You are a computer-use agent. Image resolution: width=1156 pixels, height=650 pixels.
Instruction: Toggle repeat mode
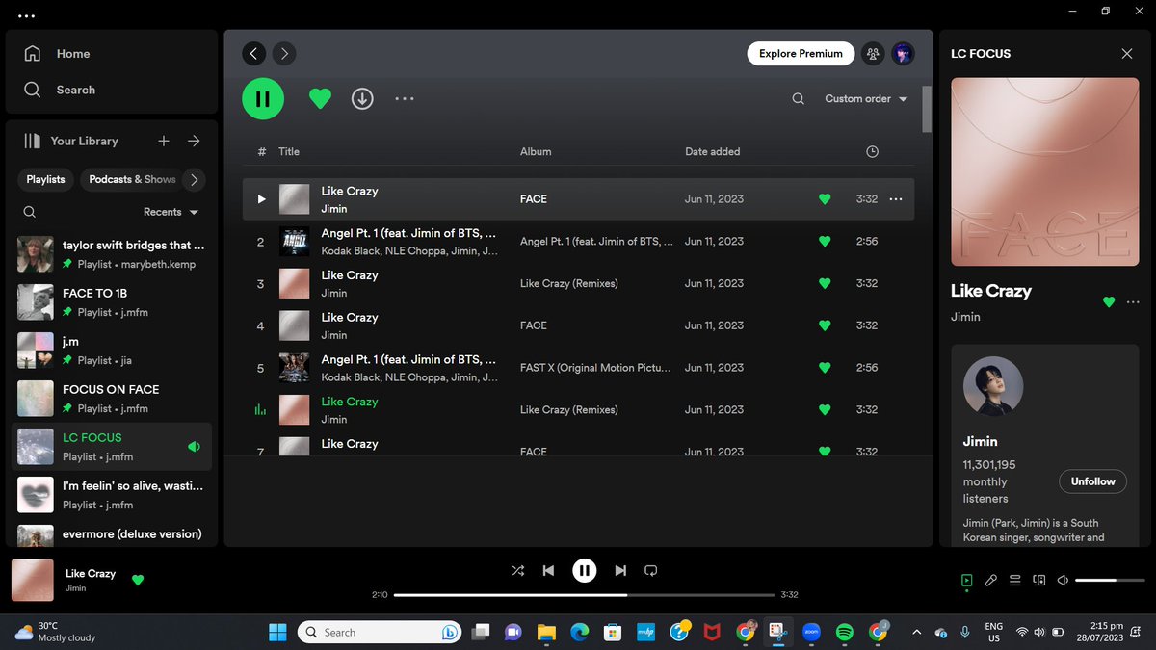pyautogui.click(x=651, y=570)
